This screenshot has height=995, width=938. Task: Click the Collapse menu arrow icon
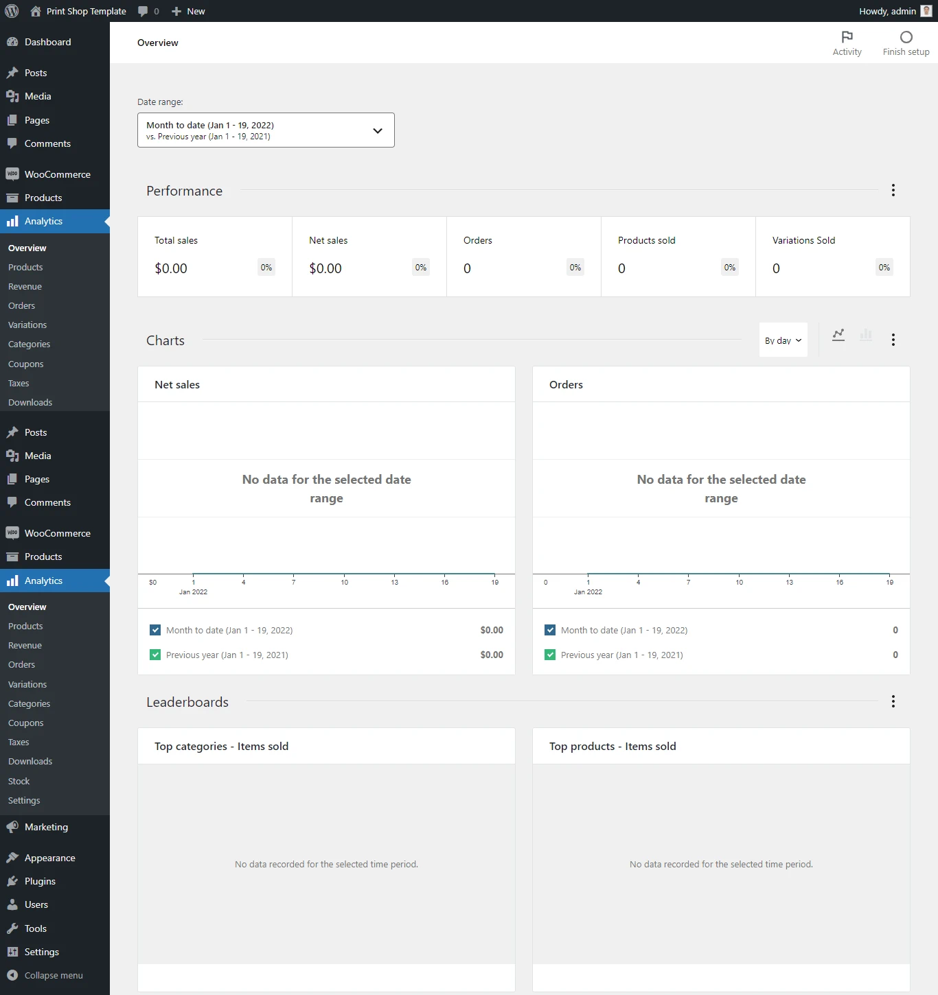pos(12,975)
